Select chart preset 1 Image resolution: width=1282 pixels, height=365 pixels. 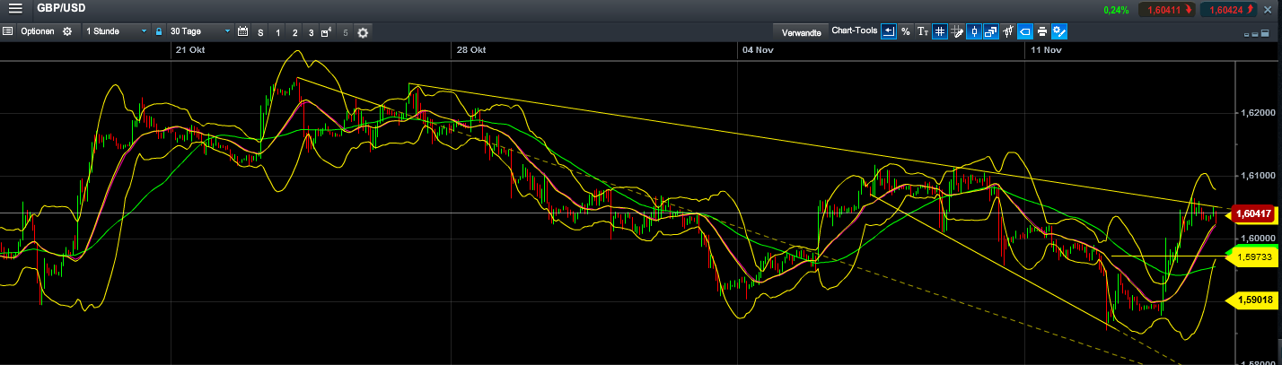click(278, 32)
